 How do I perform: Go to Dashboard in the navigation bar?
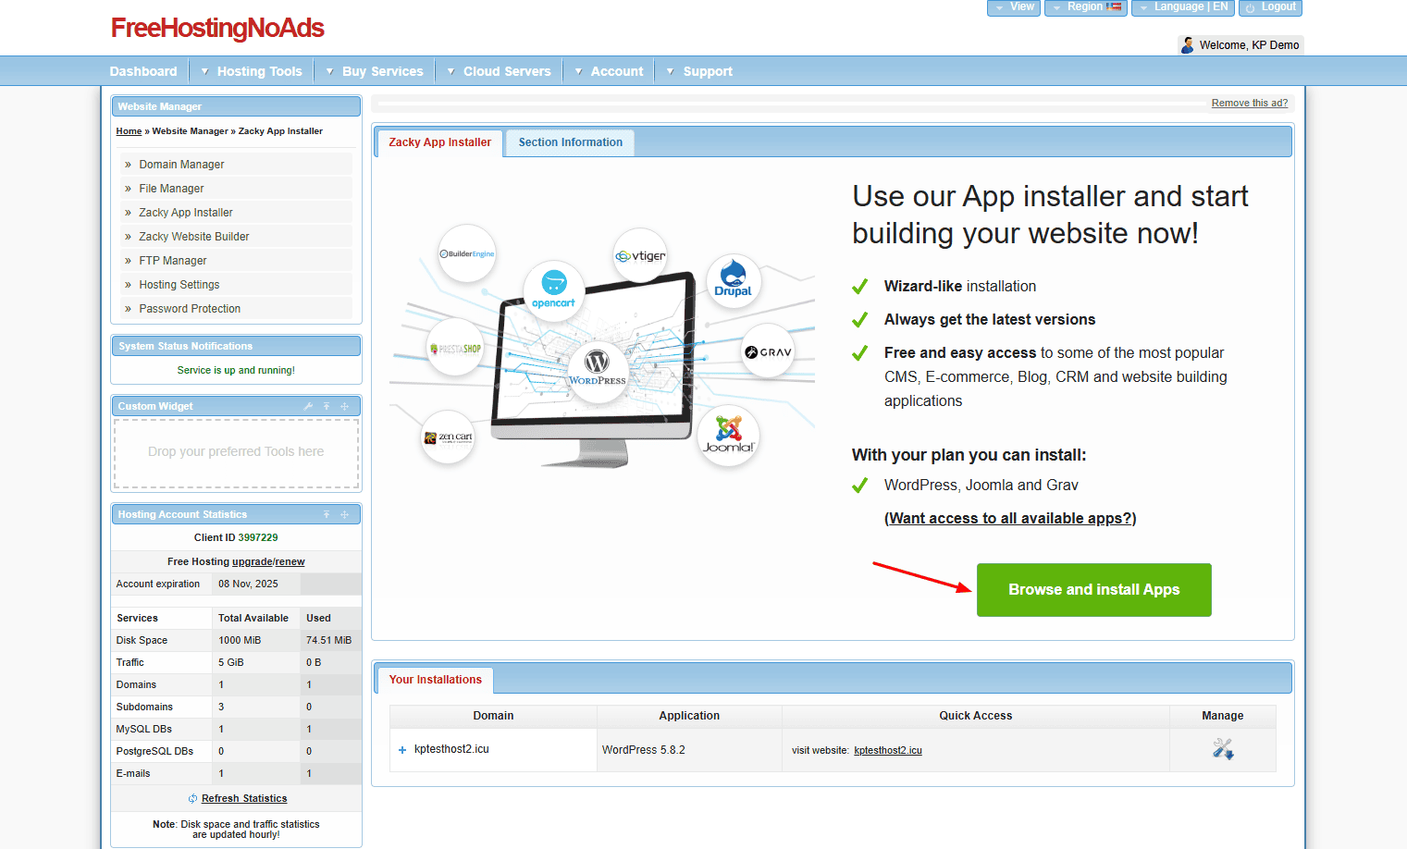pos(143,71)
